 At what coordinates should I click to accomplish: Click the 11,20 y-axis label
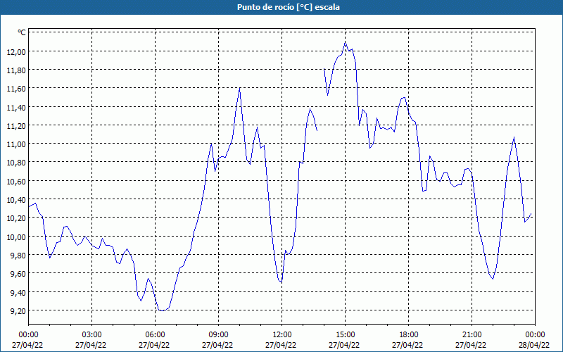point(16,125)
